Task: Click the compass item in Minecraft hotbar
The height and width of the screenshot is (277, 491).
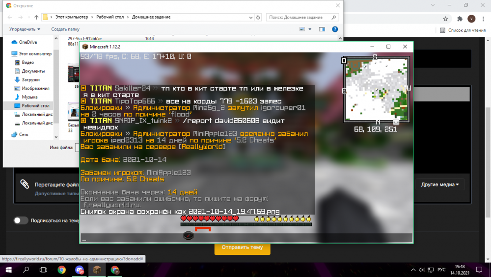Action: [x=188, y=235]
